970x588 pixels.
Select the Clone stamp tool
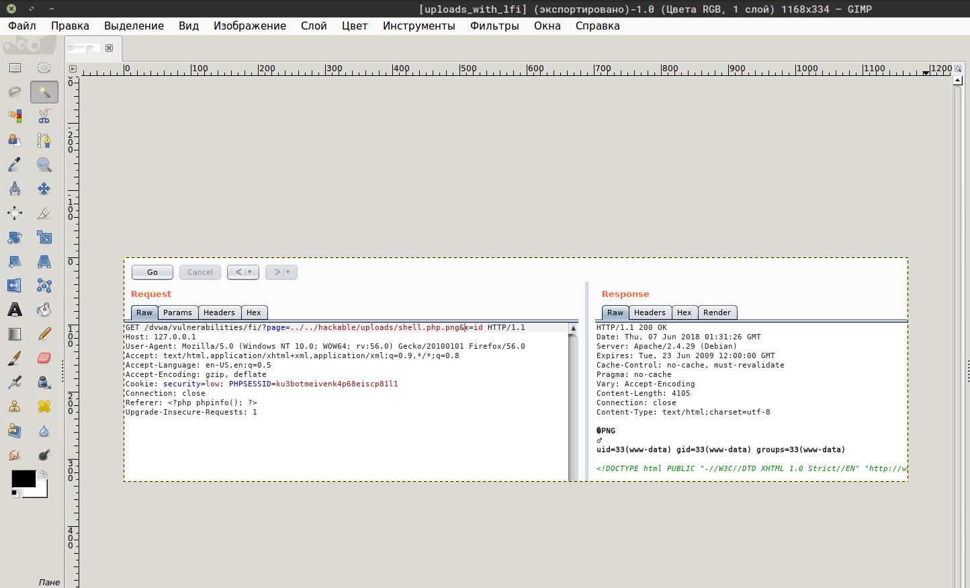click(x=15, y=407)
